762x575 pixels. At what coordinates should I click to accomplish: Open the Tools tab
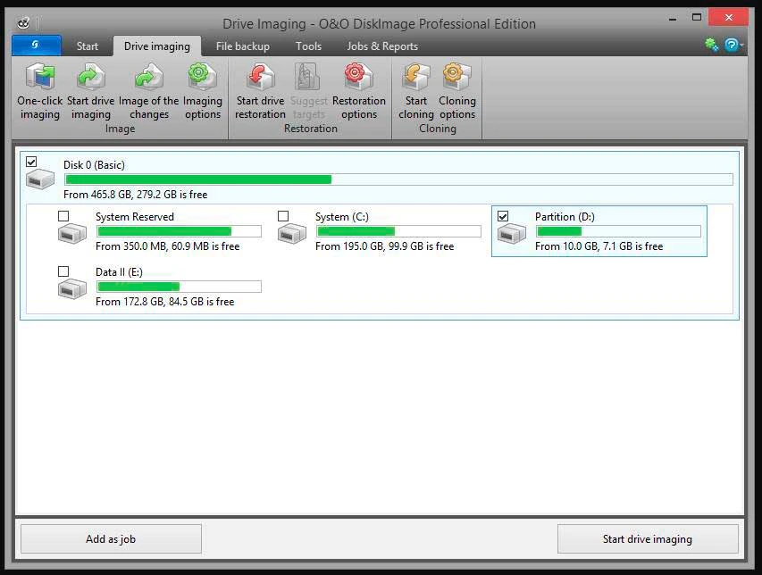click(x=308, y=46)
